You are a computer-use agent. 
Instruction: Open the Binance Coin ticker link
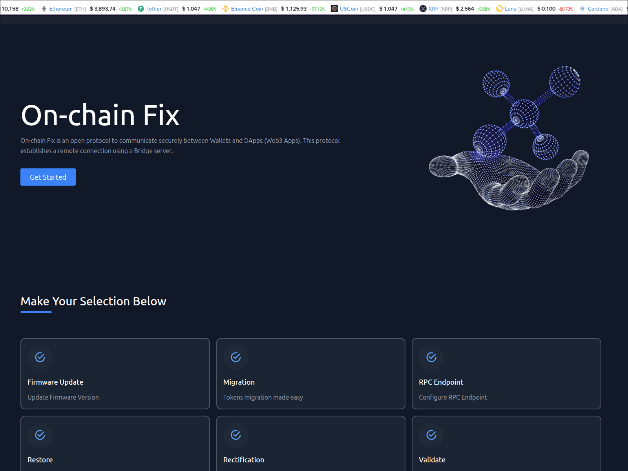247,9
